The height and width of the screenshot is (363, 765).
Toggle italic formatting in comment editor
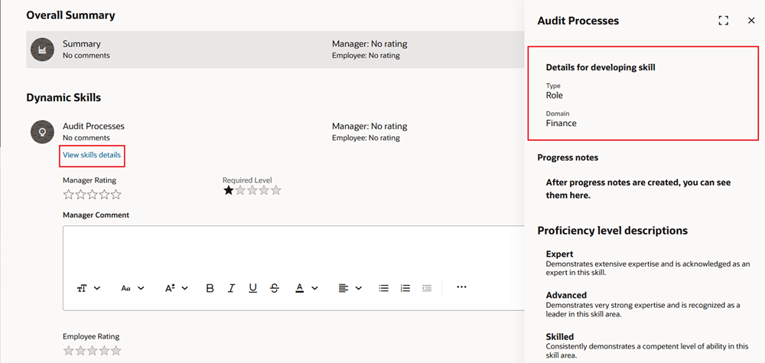(x=232, y=288)
